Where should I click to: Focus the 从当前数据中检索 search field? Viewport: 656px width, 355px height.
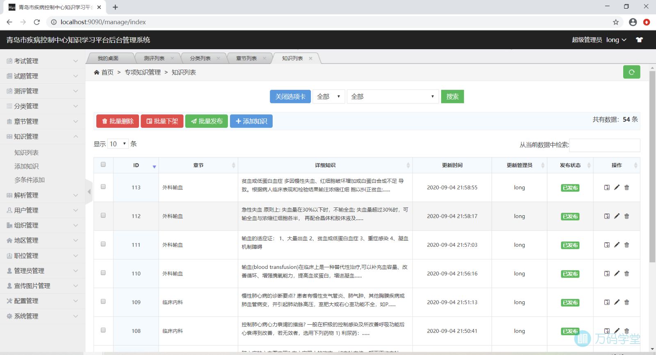click(604, 145)
